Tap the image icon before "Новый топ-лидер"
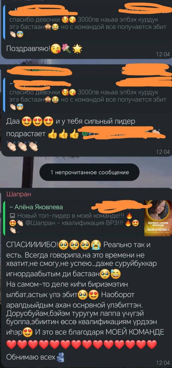Viewport: 172px width, 368px height. 12,215
